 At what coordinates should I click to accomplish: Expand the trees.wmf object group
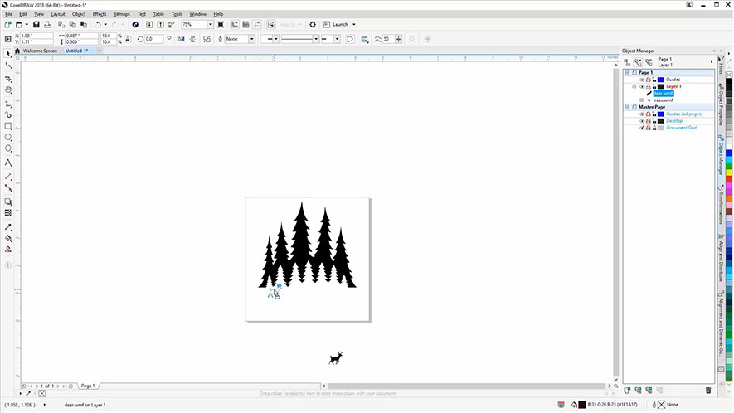[x=642, y=100]
